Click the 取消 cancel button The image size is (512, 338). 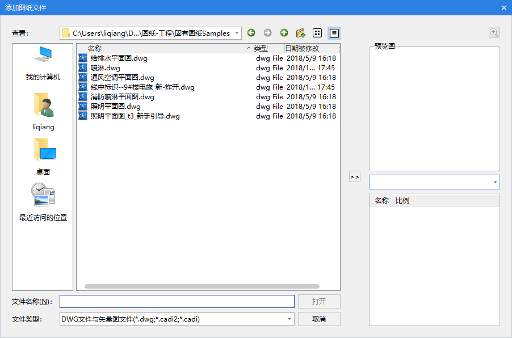[319, 319]
